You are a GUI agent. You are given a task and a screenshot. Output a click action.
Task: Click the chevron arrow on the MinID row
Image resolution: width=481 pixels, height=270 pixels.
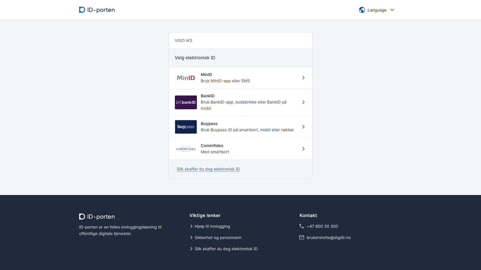click(x=303, y=78)
